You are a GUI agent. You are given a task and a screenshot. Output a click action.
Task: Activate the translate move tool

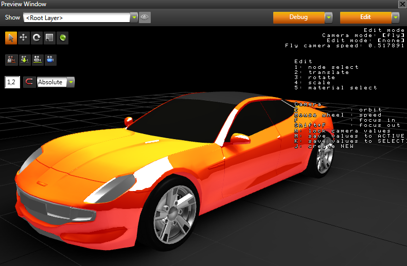(x=24, y=37)
